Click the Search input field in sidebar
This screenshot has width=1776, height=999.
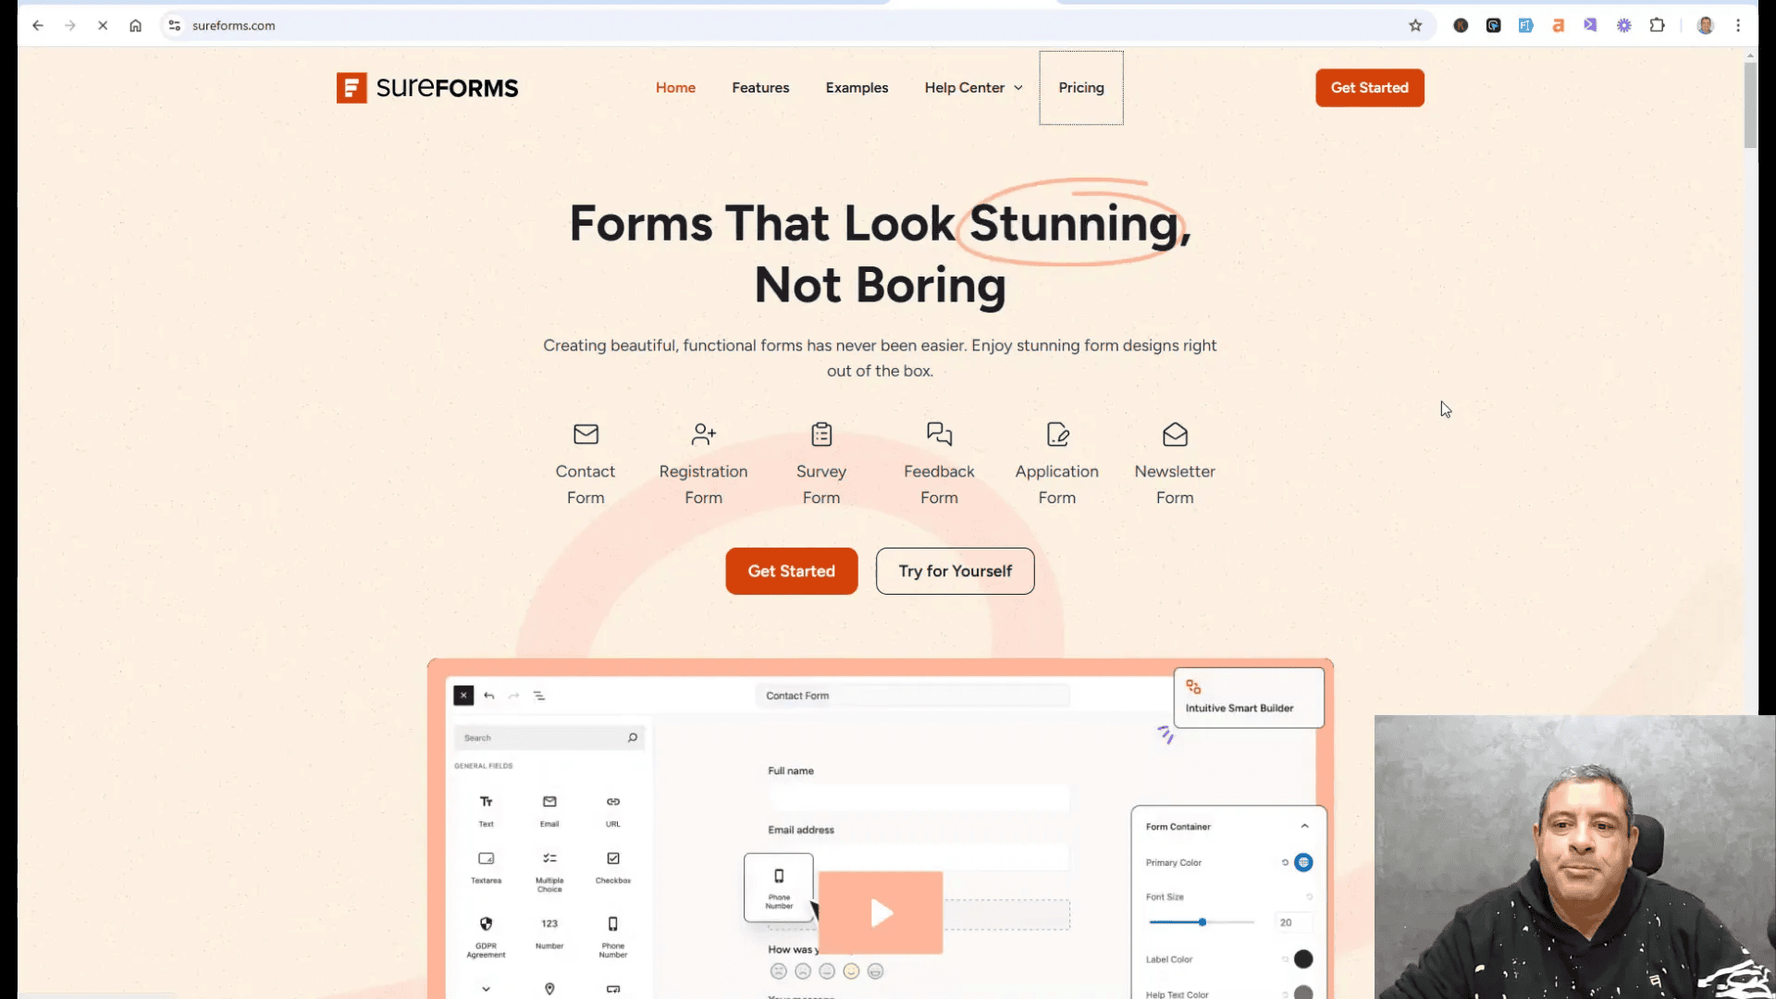[548, 736]
